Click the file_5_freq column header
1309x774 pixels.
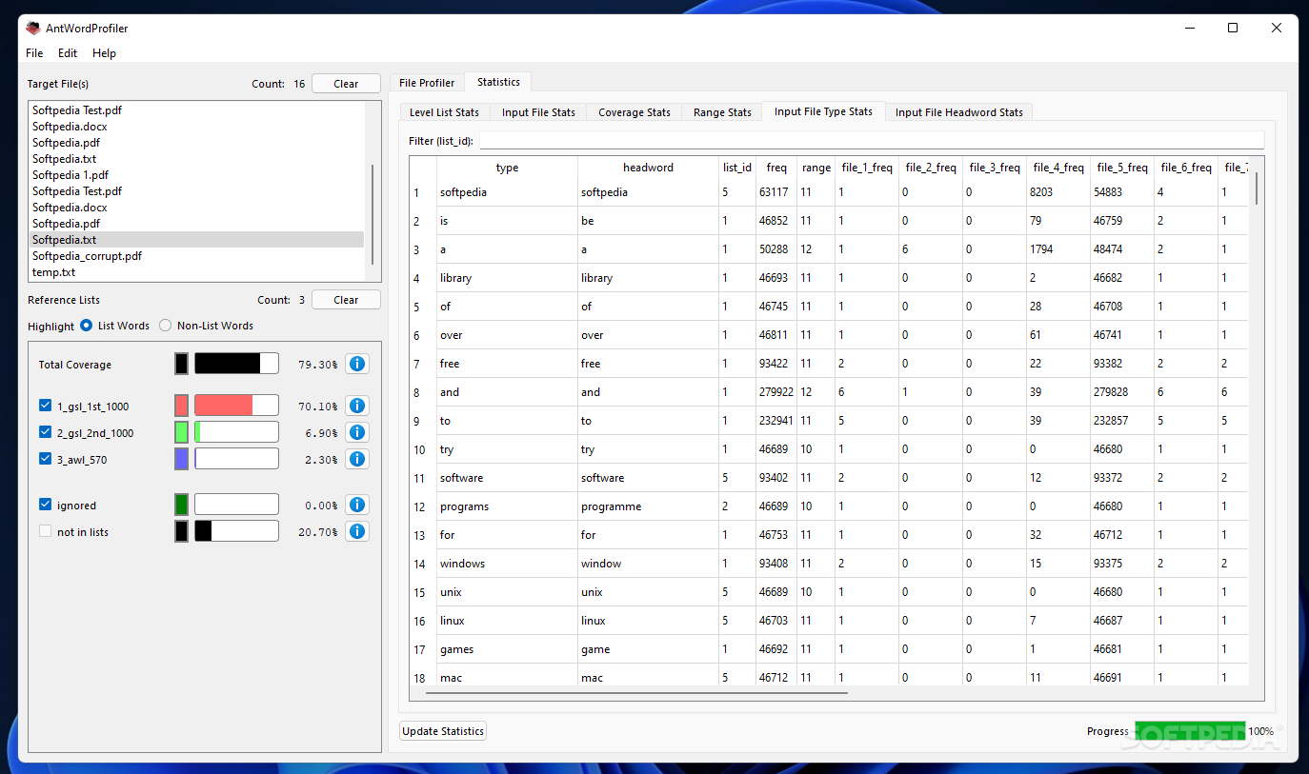[x=1122, y=168]
